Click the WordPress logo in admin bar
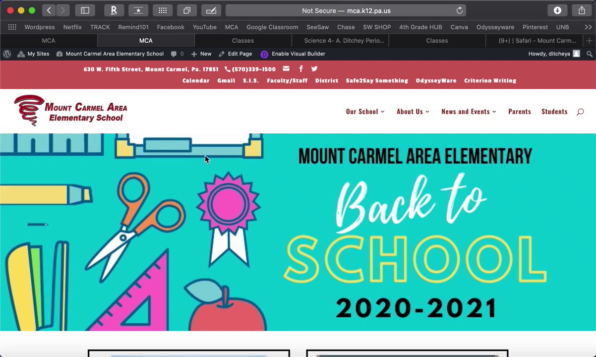 pos(7,54)
